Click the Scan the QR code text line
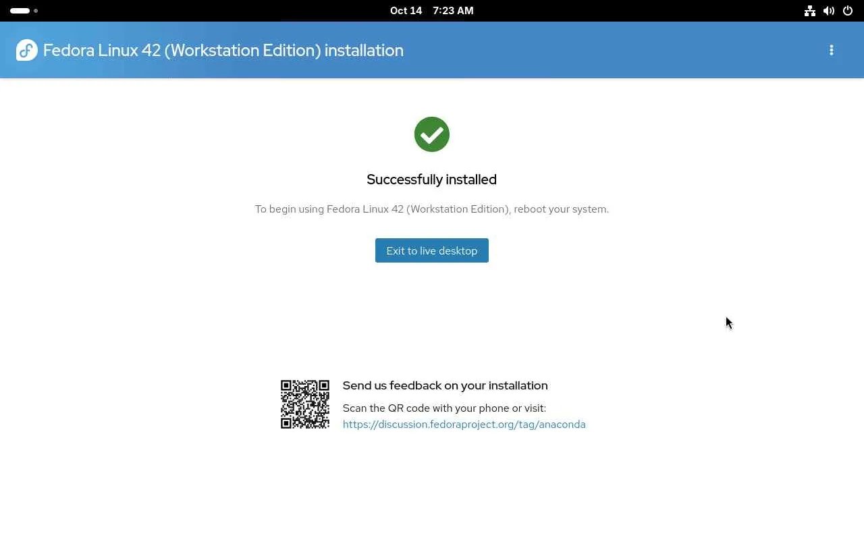The image size is (864, 540). (x=444, y=408)
